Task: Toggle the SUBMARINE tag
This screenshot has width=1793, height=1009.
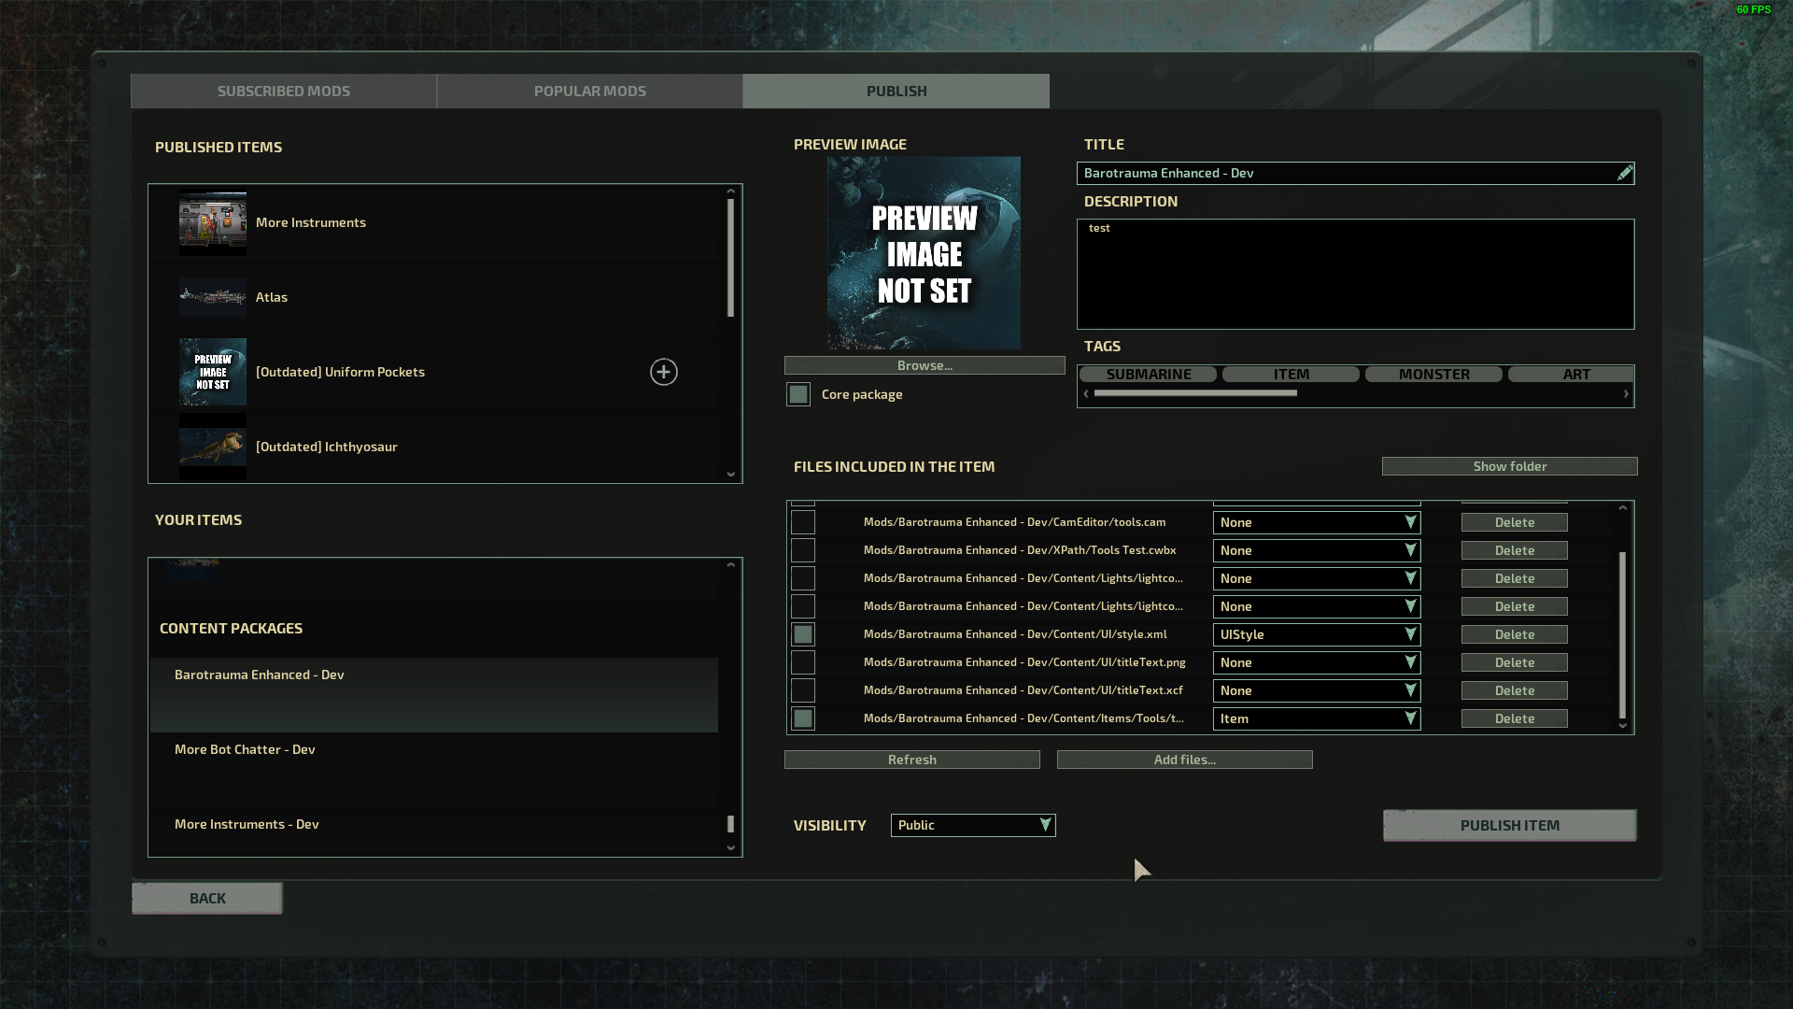Action: coord(1149,374)
